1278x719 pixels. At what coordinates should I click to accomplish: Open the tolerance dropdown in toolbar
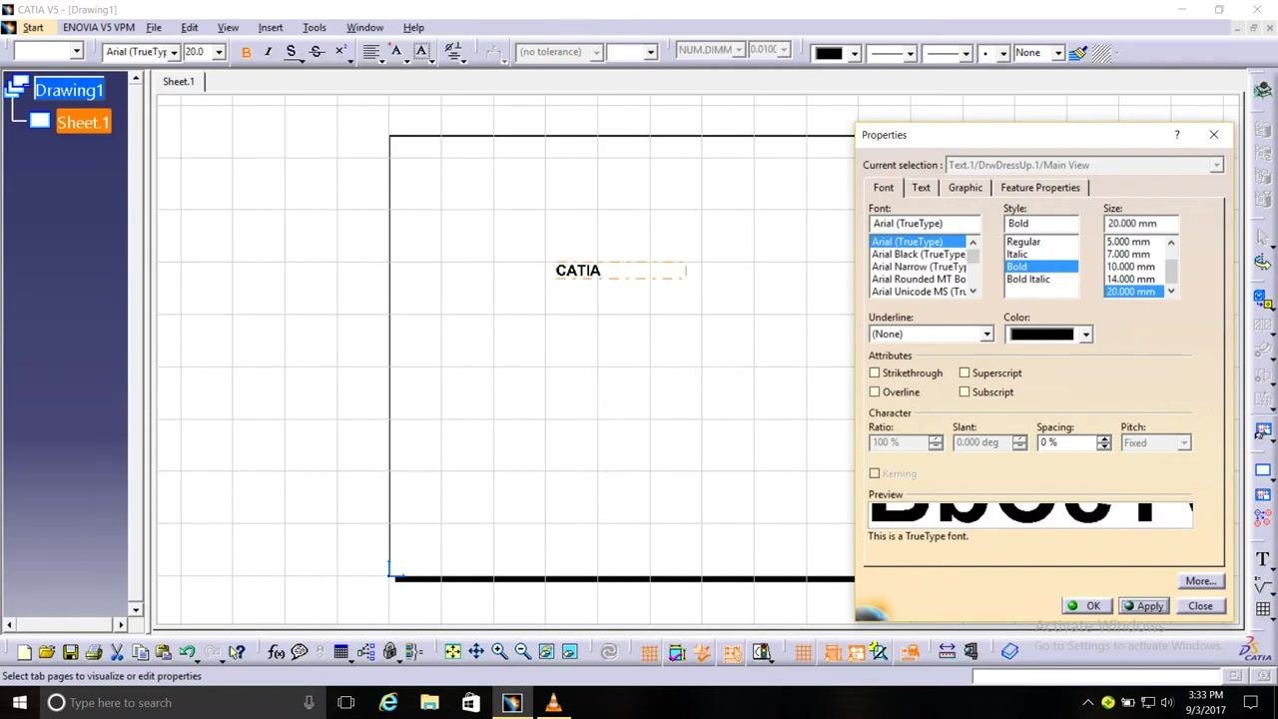pyautogui.click(x=597, y=52)
